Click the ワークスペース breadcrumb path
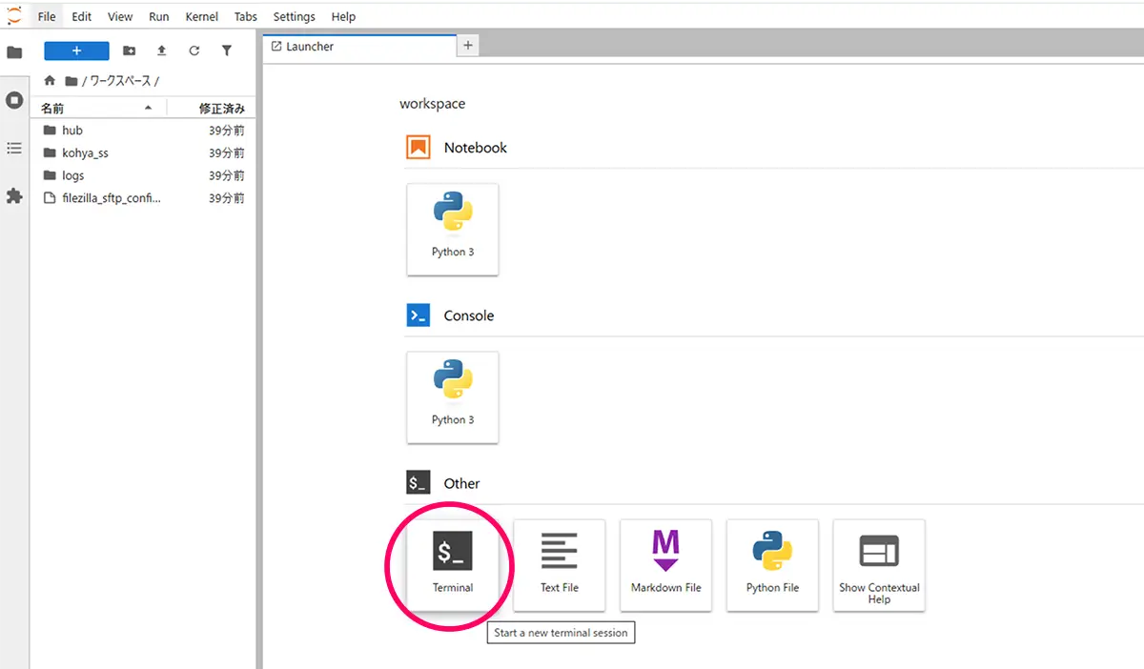 pos(120,81)
